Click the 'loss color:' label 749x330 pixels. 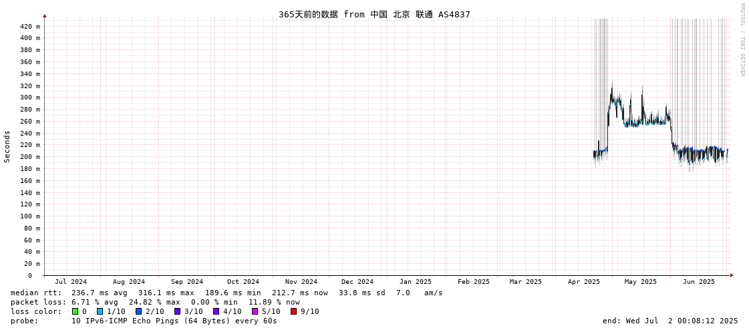coord(36,312)
